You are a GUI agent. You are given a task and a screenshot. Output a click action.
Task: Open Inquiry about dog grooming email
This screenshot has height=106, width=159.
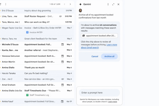pos(37,11)
